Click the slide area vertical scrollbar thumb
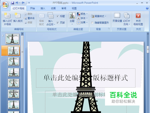Image resolution: width=150 pixels, height=113 pixels. coord(148,49)
